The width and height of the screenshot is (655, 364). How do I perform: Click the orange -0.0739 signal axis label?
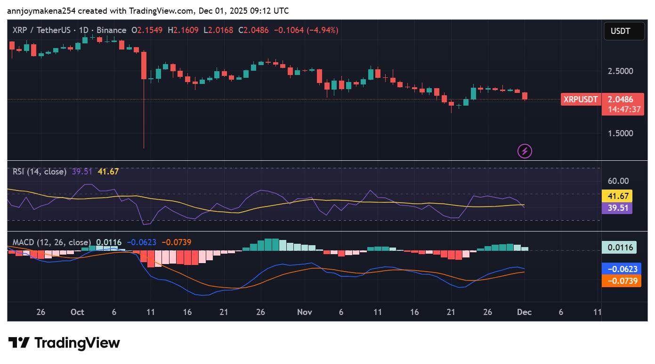(x=622, y=281)
